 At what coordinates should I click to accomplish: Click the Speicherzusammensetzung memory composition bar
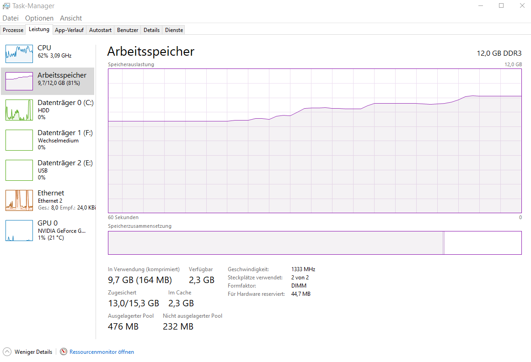click(315, 242)
